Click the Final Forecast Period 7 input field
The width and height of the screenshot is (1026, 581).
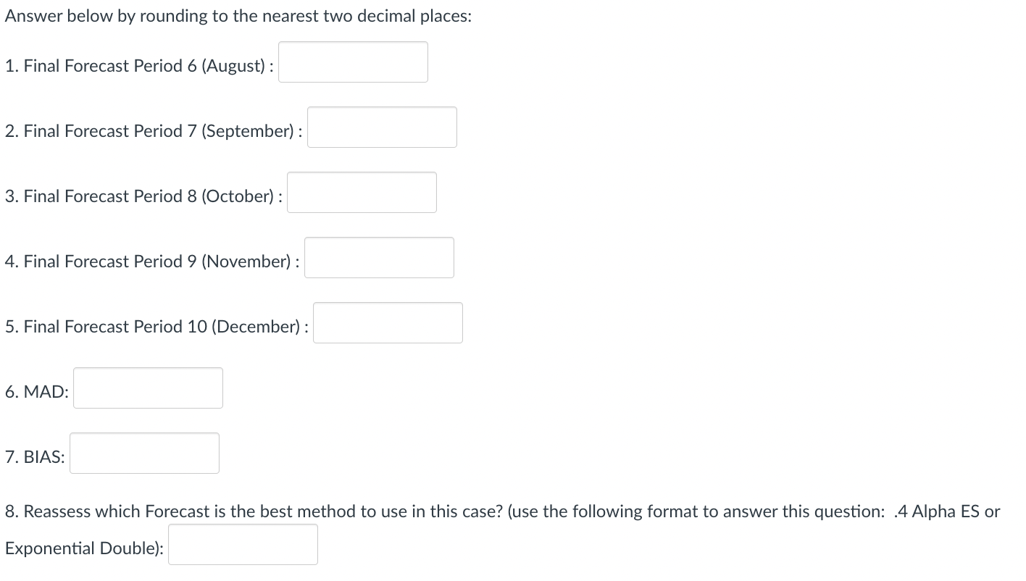(x=382, y=127)
